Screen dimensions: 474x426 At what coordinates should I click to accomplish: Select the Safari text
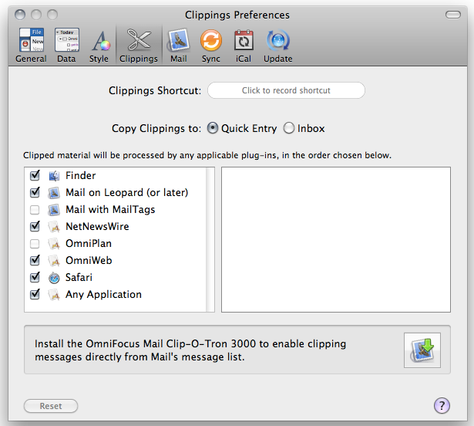(79, 277)
